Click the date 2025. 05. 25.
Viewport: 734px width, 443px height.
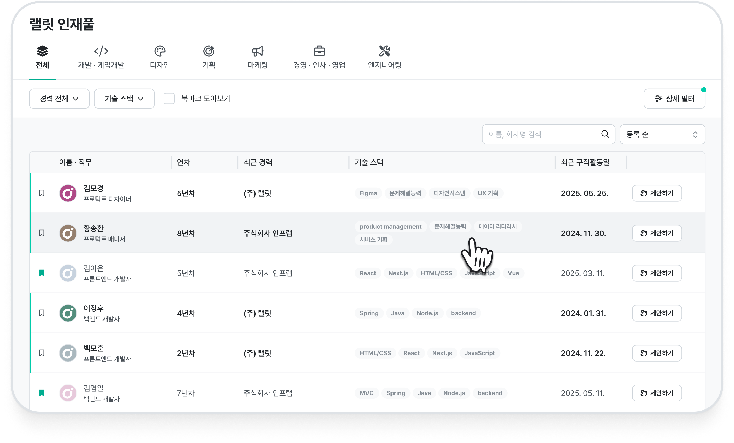click(585, 193)
